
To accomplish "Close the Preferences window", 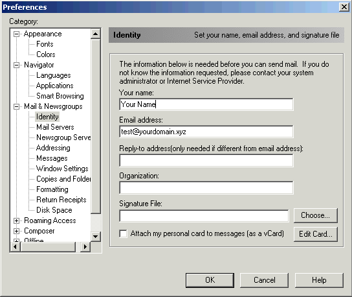I will click(344, 7).
